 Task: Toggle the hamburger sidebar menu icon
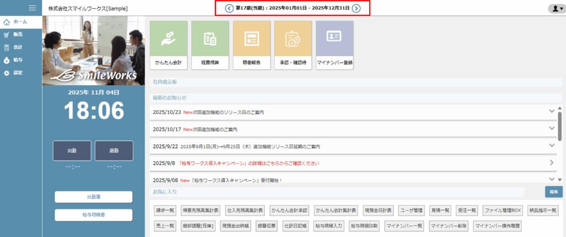(x=32, y=8)
